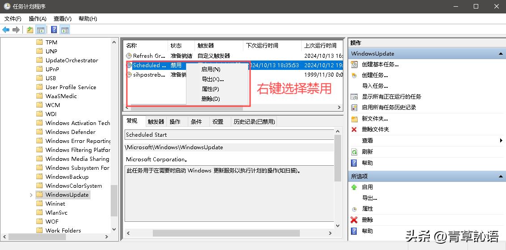Screen dimensions: 506x250
Task: Sort by the 下次运行时间 column header
Action: coord(272,46)
